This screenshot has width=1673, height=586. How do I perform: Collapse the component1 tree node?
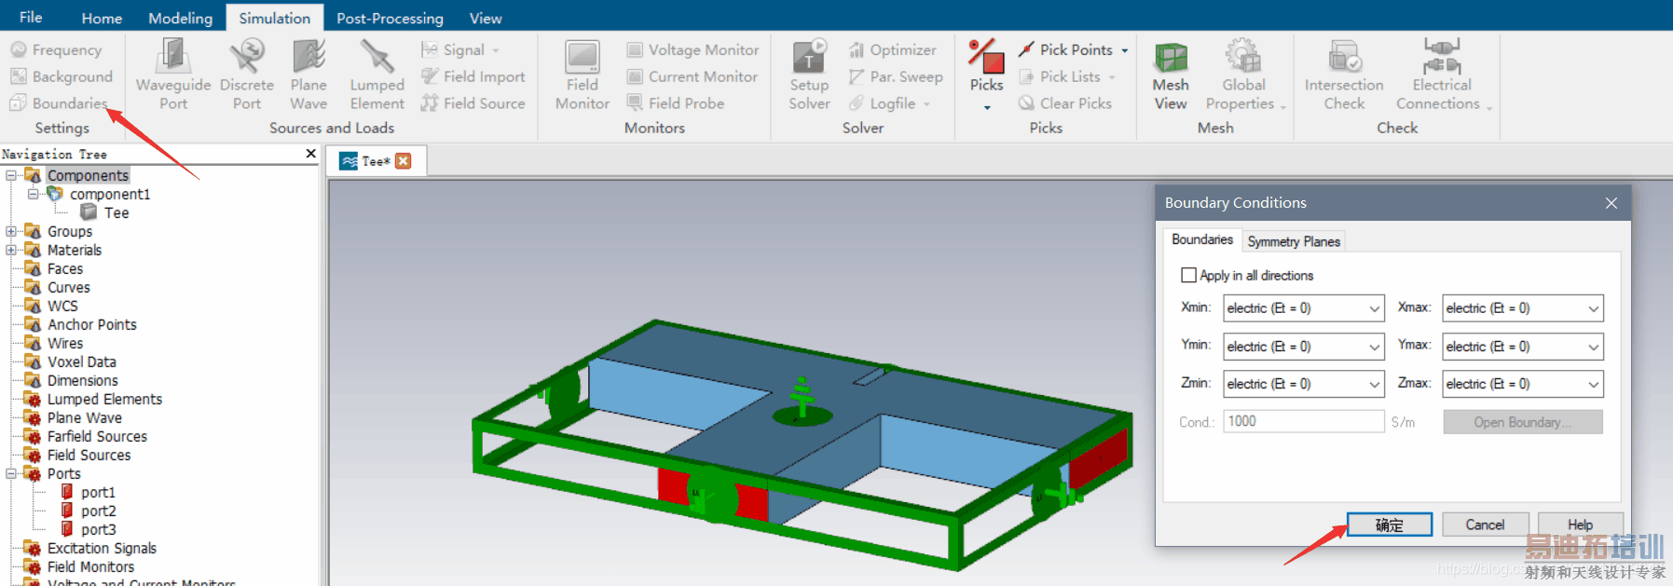[x=34, y=194]
